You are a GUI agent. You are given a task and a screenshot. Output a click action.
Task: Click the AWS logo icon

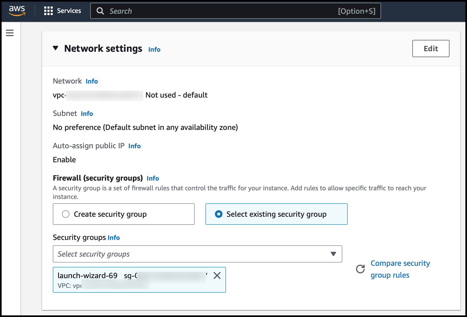17,11
